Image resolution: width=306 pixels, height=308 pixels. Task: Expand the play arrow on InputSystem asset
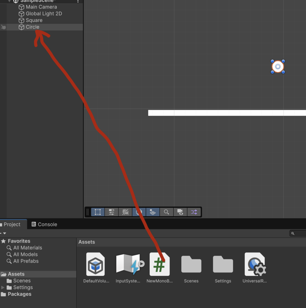pos(141,264)
